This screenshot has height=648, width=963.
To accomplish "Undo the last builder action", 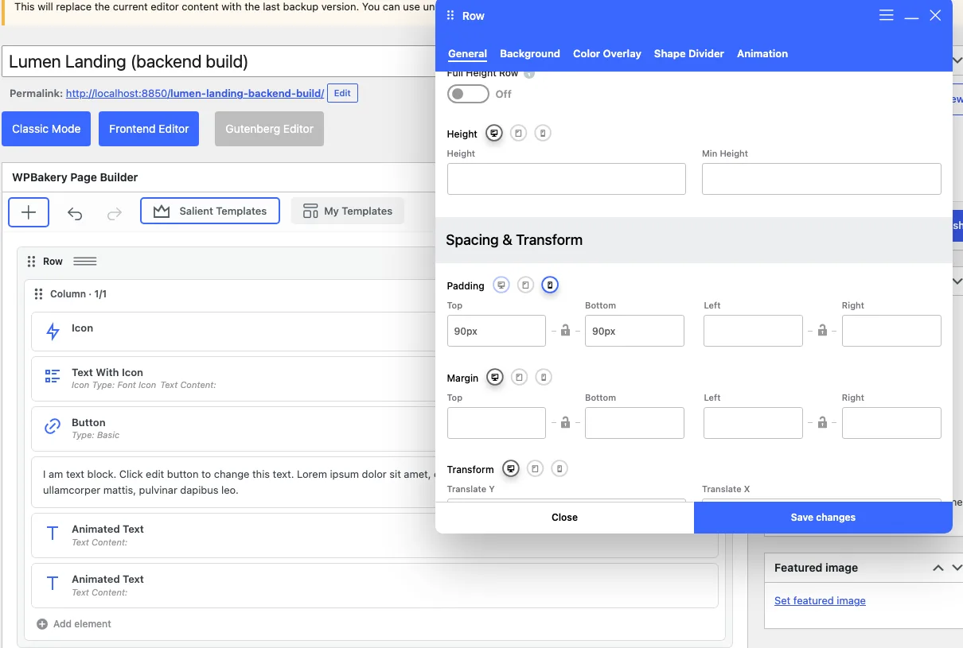I will click(75, 213).
